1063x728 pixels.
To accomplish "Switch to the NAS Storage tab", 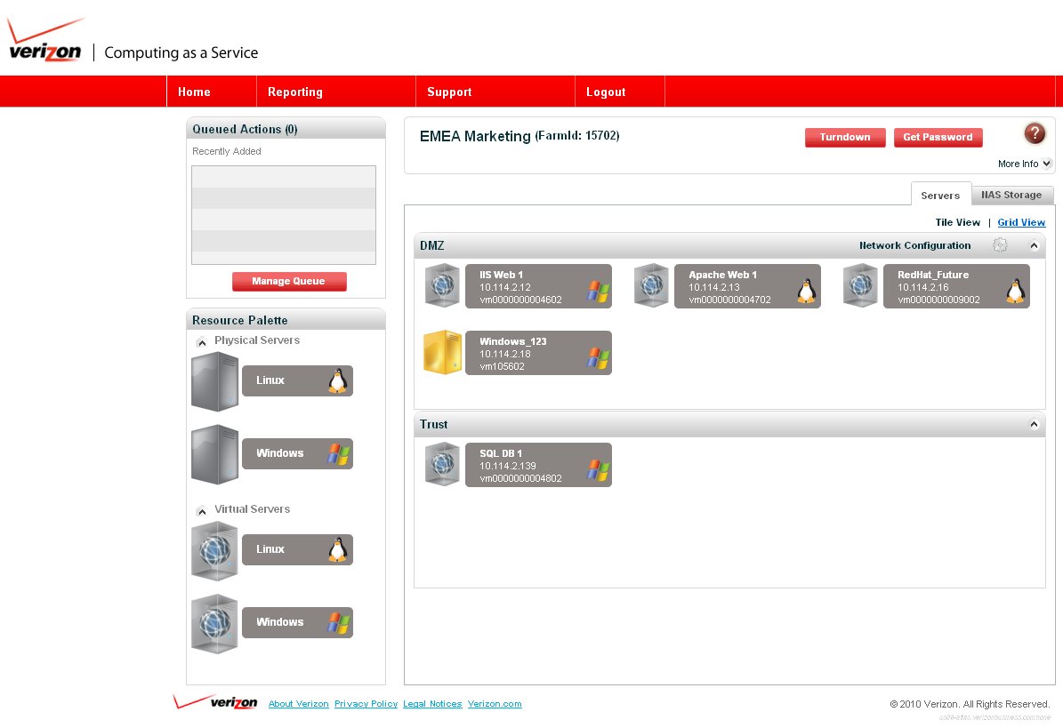I will point(1011,195).
